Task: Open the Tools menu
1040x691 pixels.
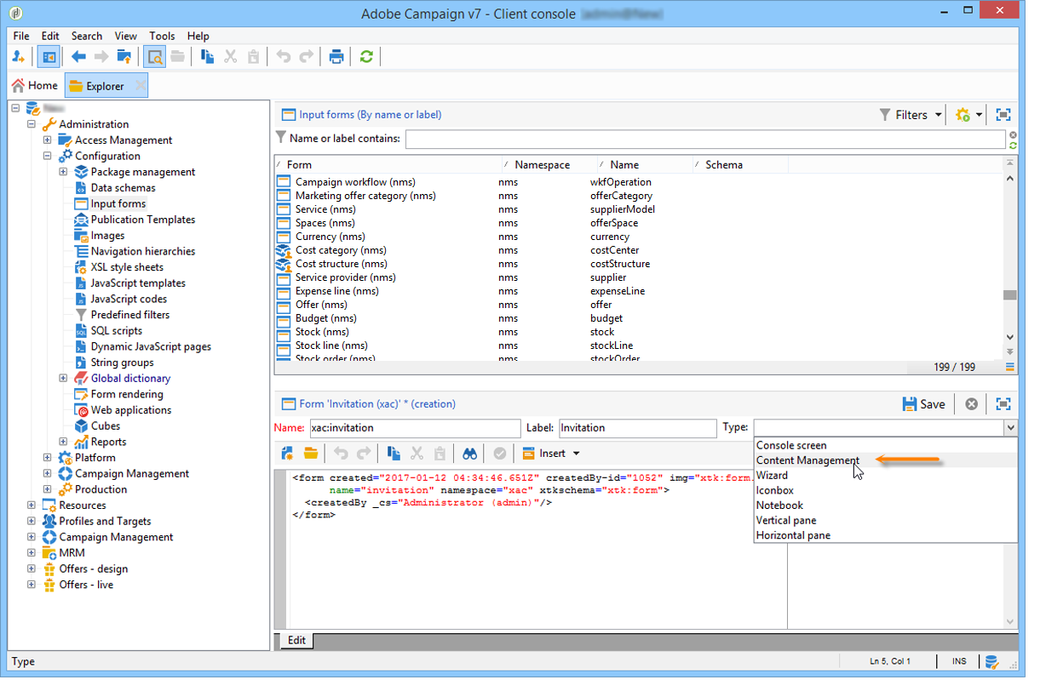Action: click(x=162, y=36)
